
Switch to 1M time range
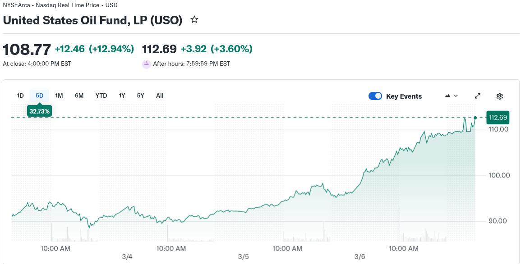click(59, 96)
